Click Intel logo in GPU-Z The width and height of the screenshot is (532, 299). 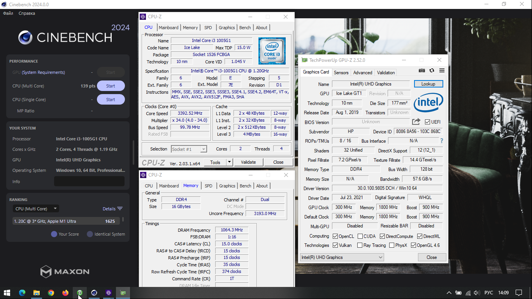point(428,102)
